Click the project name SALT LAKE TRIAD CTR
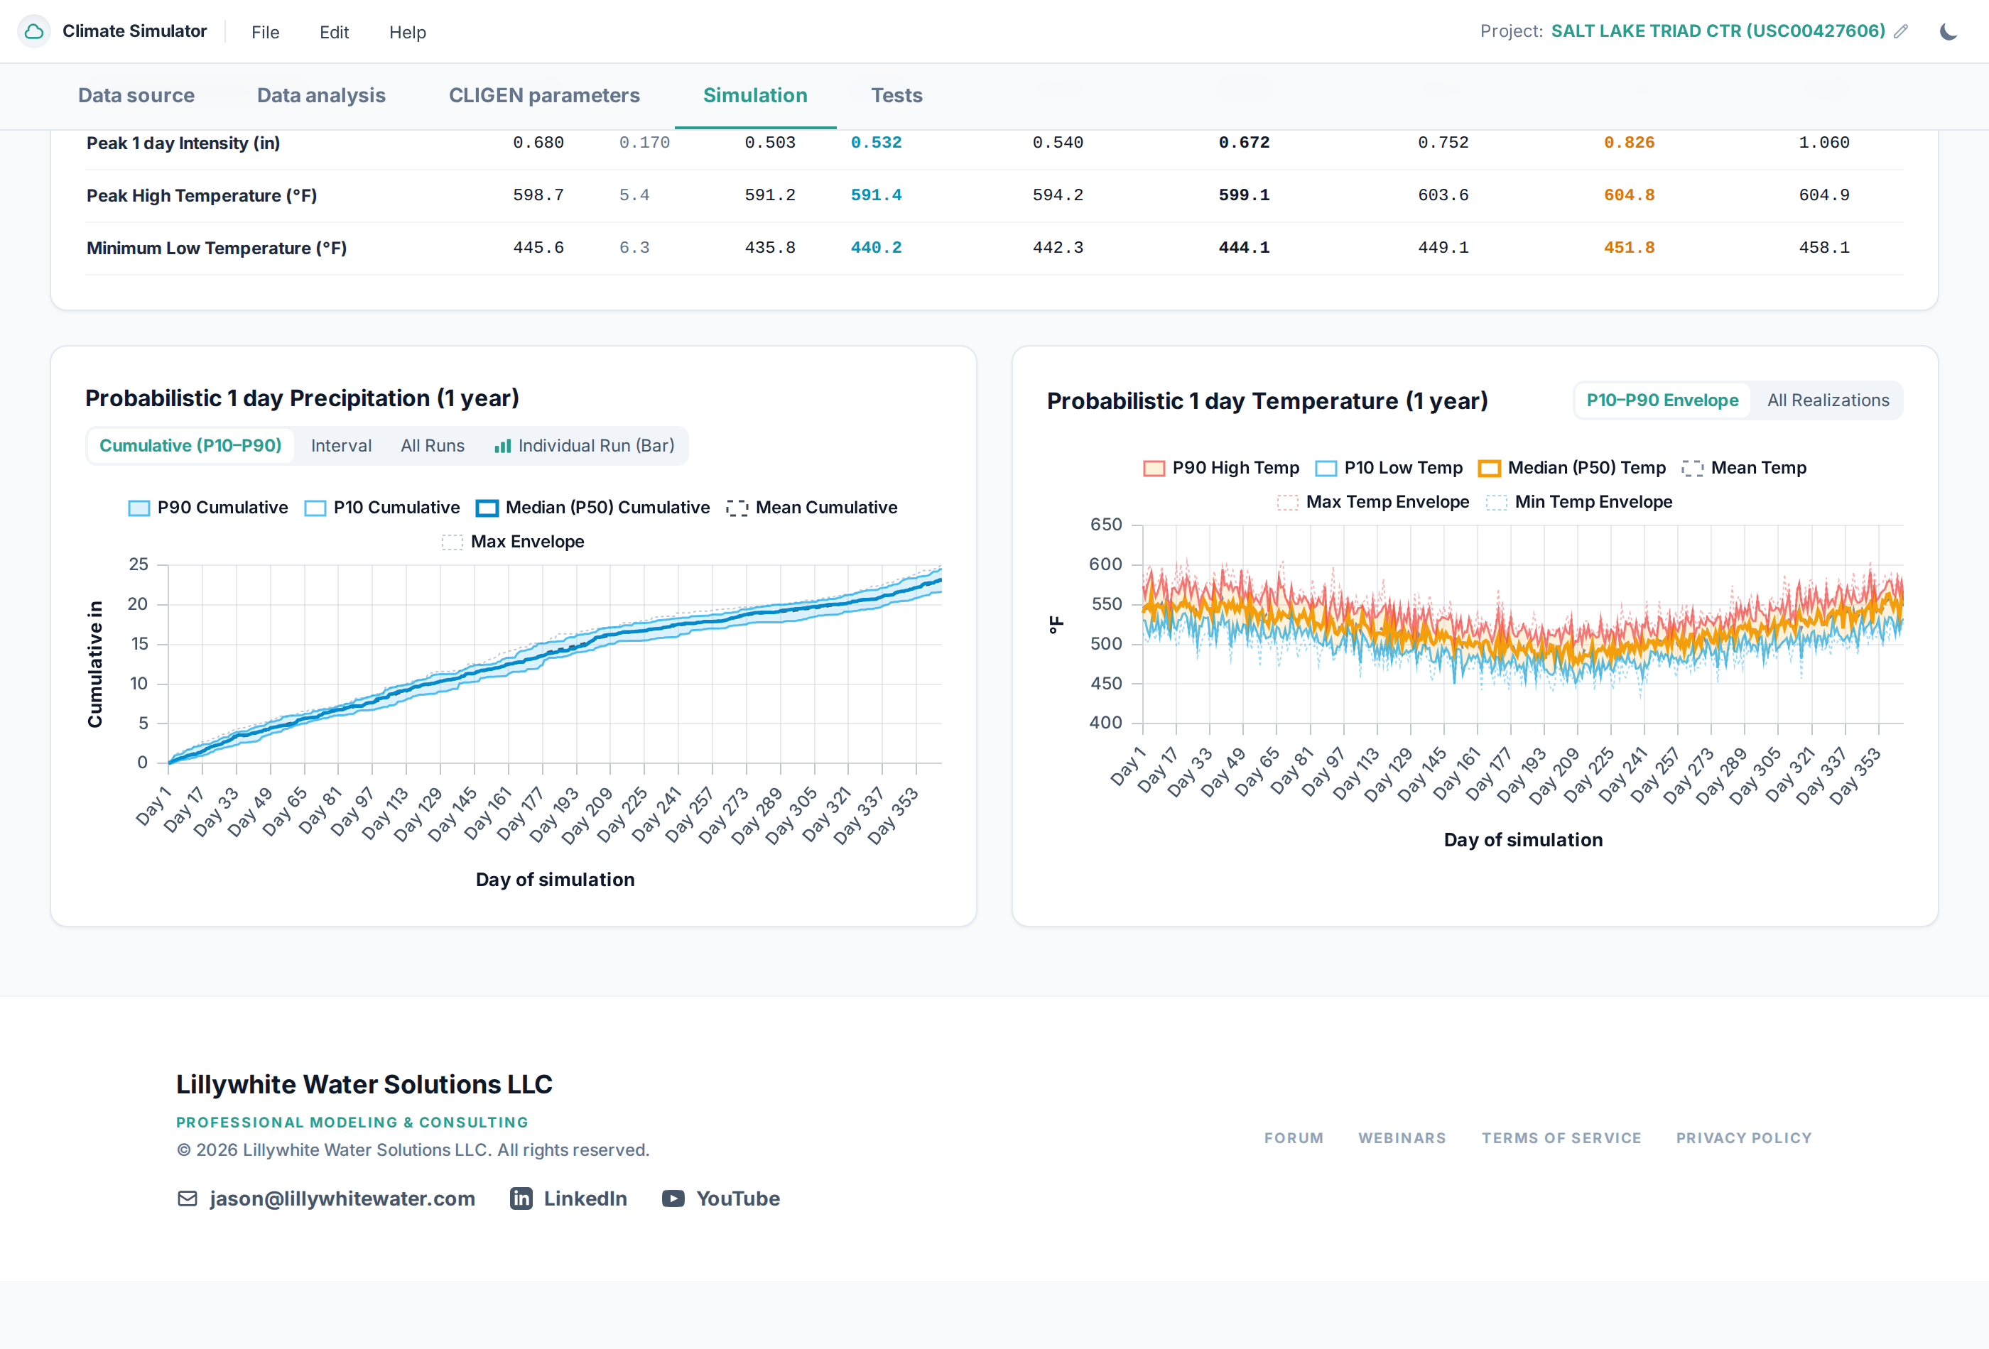 click(1718, 32)
